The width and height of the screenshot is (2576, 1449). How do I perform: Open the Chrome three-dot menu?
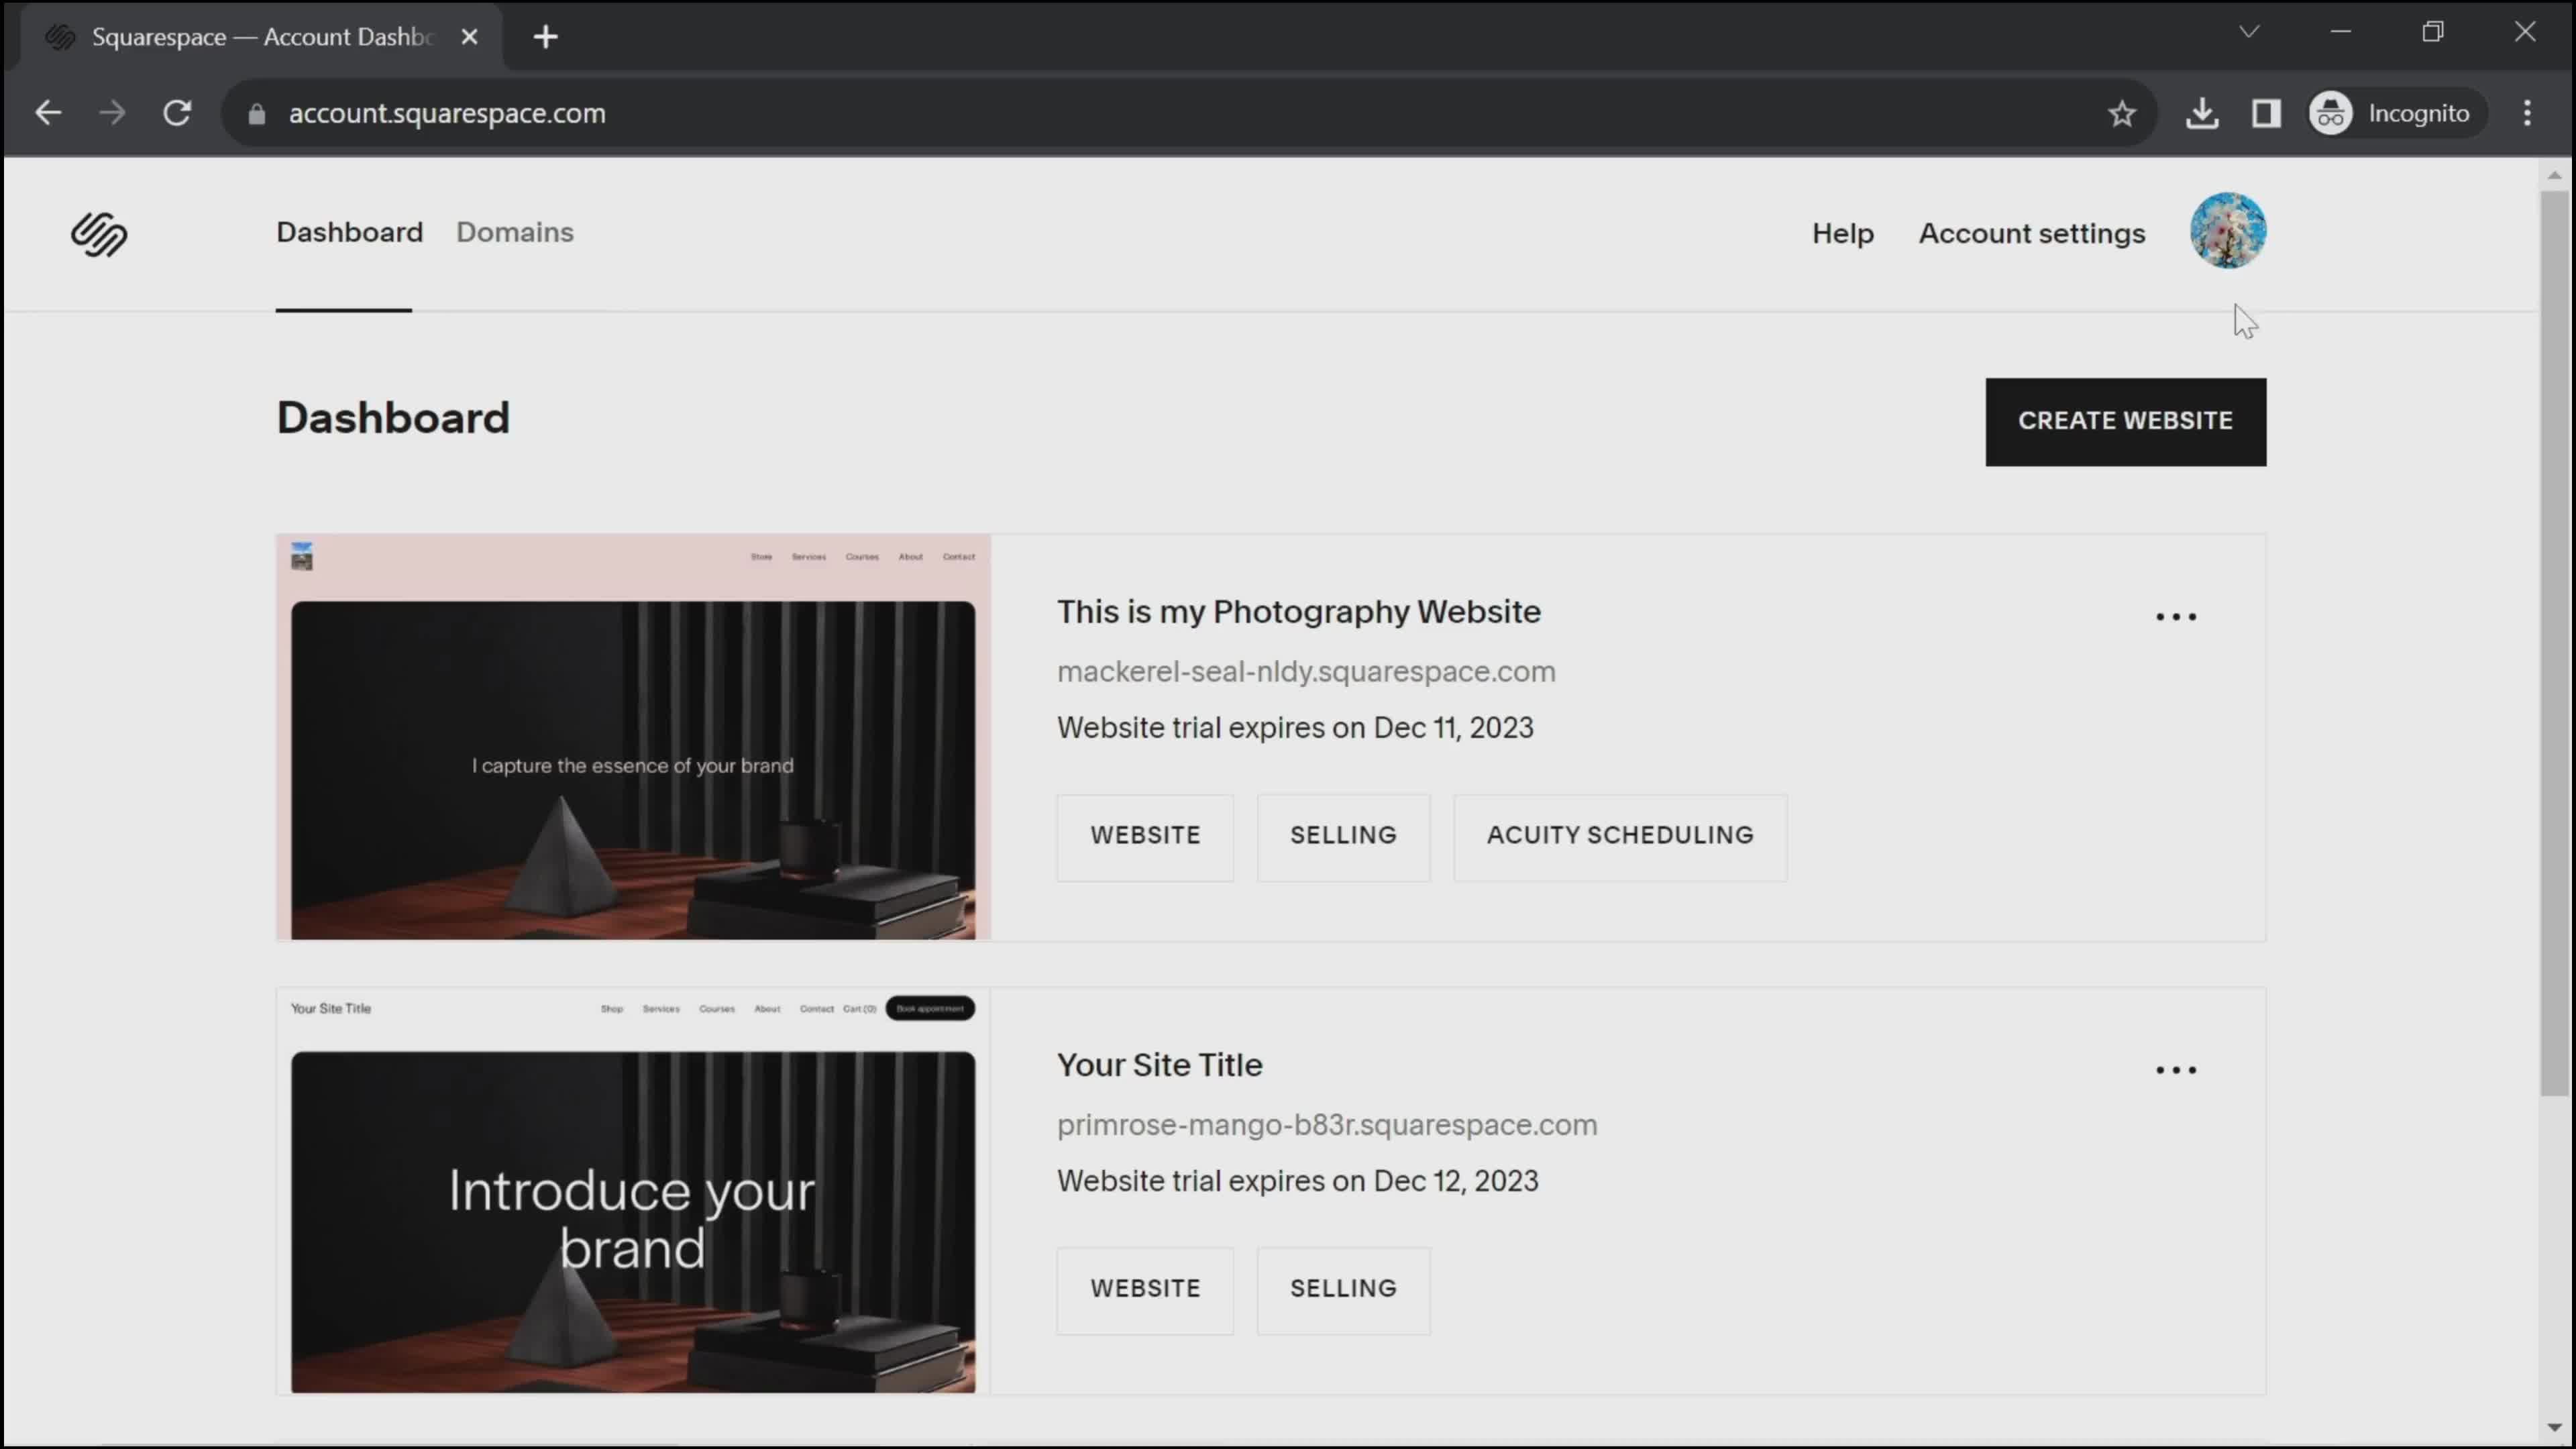2526,113
